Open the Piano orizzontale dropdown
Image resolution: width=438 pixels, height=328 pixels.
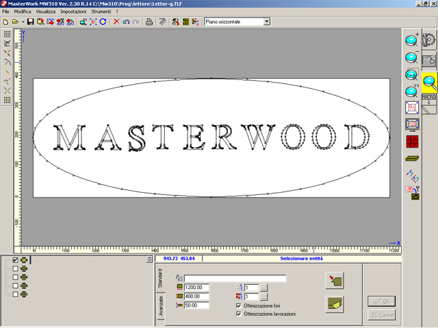point(266,21)
